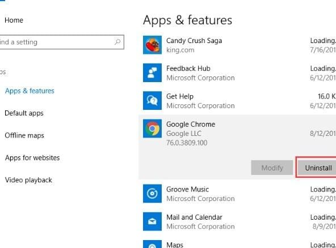This screenshot has height=248, width=336.
Task: Open Apps & features page
Action: click(30, 91)
